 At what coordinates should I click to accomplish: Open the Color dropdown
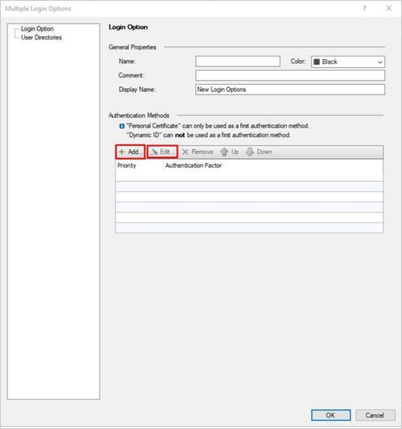(348, 62)
